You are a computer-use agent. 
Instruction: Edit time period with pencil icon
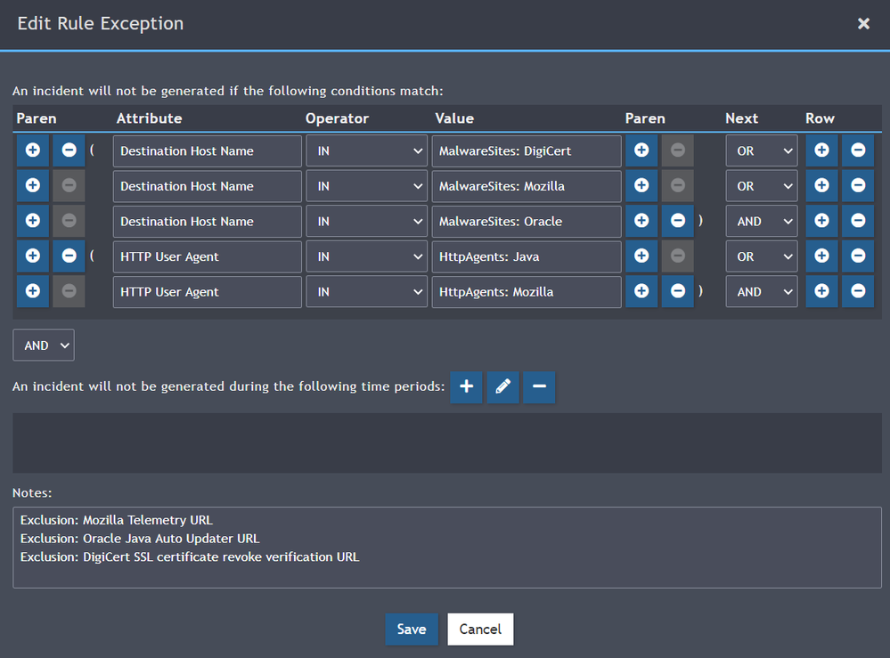[502, 387]
